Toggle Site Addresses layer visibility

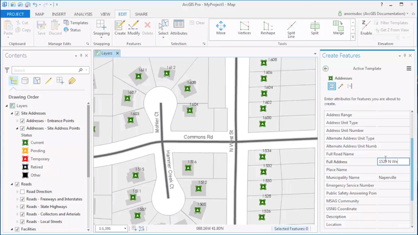coord(17,113)
